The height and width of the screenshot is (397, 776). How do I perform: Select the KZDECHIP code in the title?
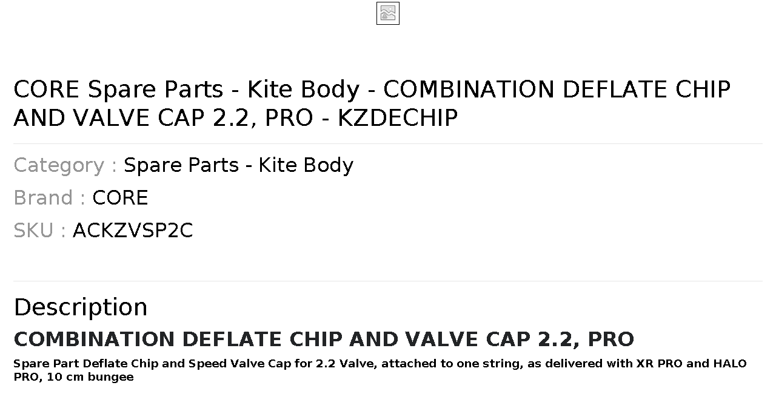tap(397, 118)
